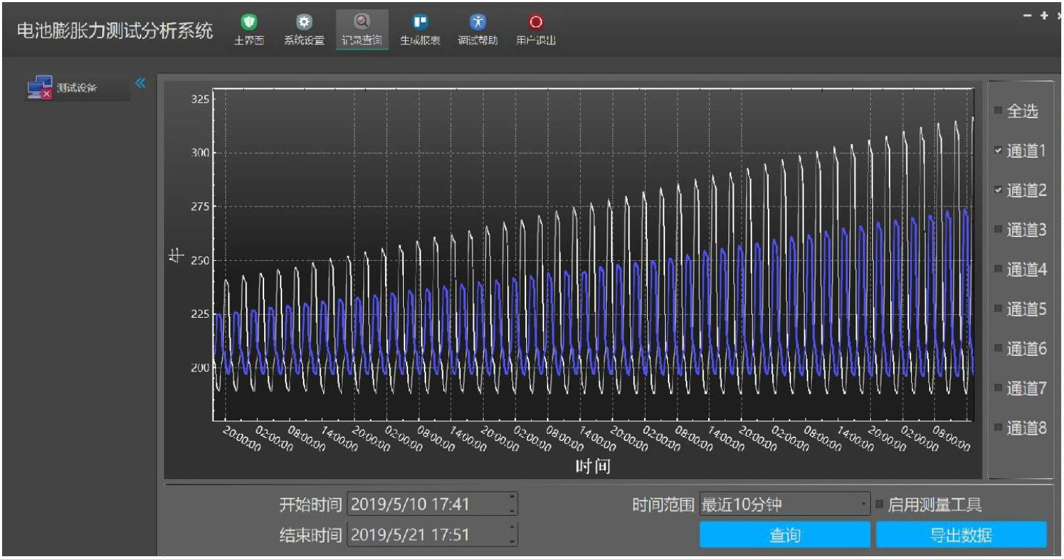Open 系统设置 gear icon
This screenshot has width=1064, height=559.
tap(304, 23)
